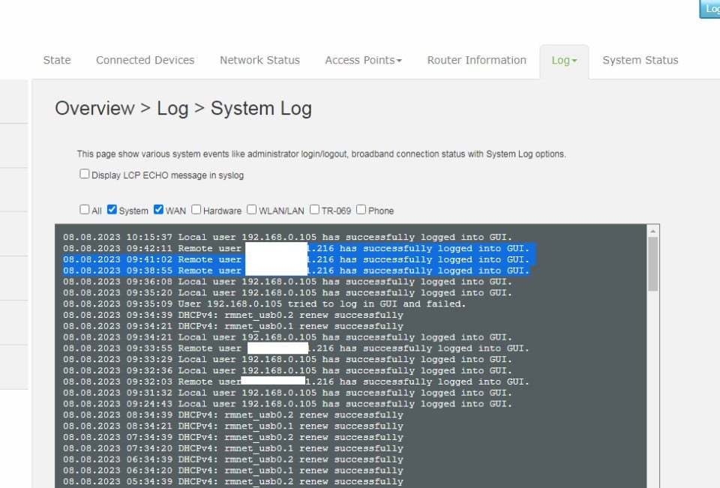Click the 09:41:02 Remote user log line
720x488 pixels.
296,259
